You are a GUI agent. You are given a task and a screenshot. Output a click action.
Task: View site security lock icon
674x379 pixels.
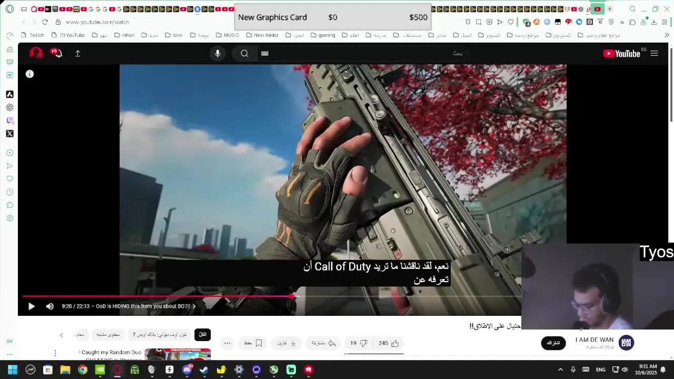58,22
